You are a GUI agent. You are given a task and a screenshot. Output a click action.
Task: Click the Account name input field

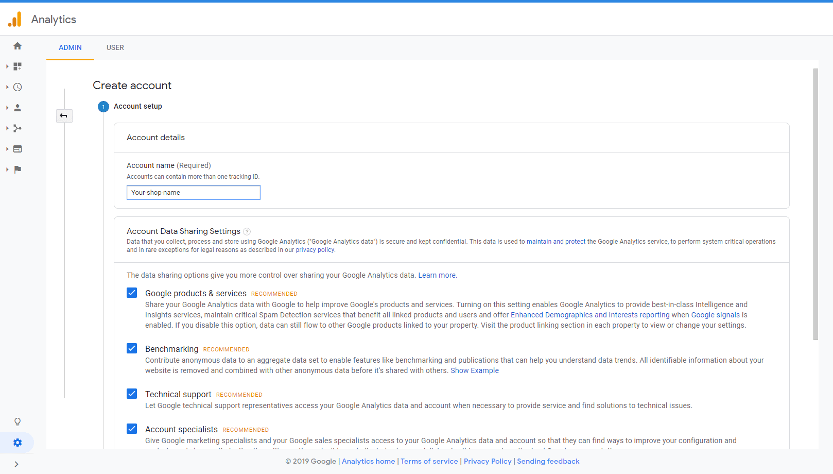[x=193, y=193]
